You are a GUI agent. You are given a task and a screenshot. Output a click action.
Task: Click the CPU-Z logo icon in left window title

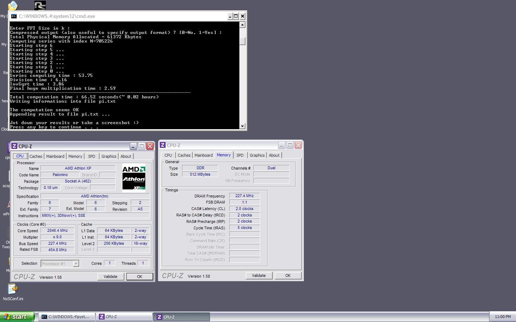point(14,146)
